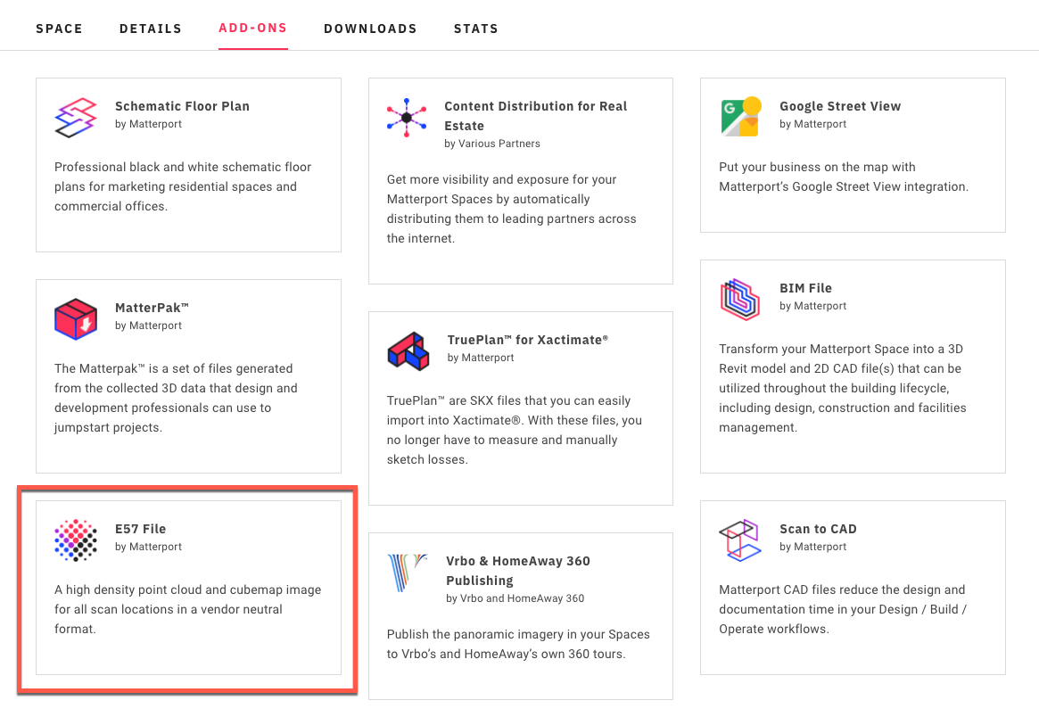Screen dimensions: 1039x717
Task: Open the Schematic Floor Plan title
Action: 182,106
